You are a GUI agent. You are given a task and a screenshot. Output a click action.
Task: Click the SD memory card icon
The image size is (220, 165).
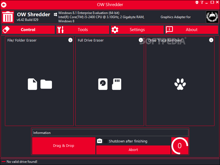[x=117, y=84]
